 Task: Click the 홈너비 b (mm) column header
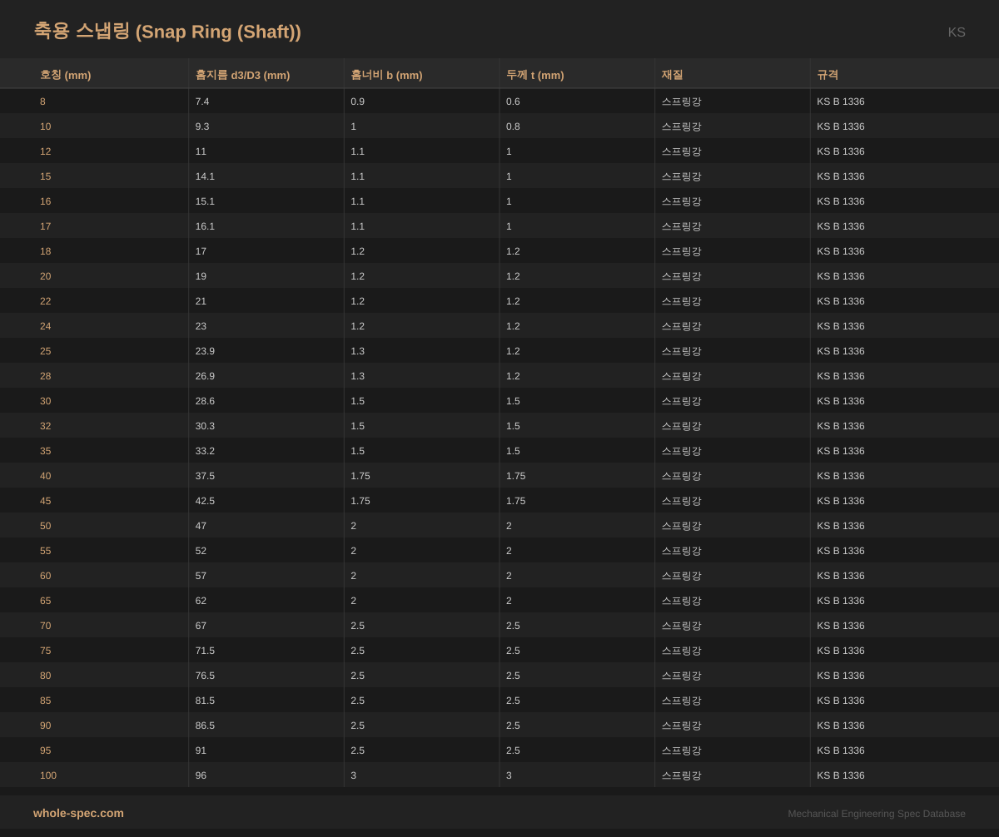pyautogui.click(x=386, y=75)
